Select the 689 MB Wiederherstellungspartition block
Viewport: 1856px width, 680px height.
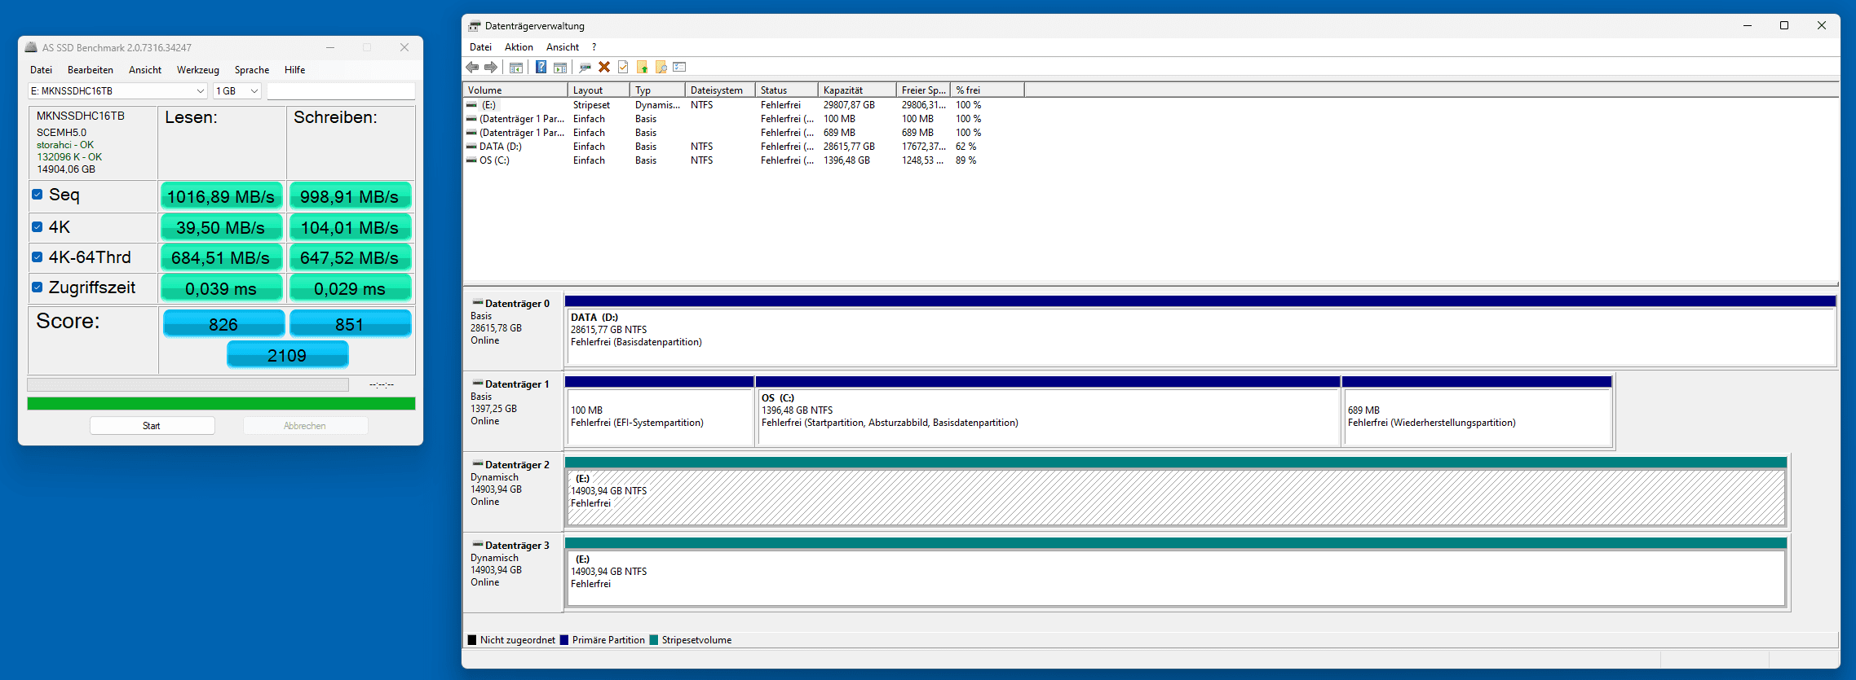click(1477, 417)
